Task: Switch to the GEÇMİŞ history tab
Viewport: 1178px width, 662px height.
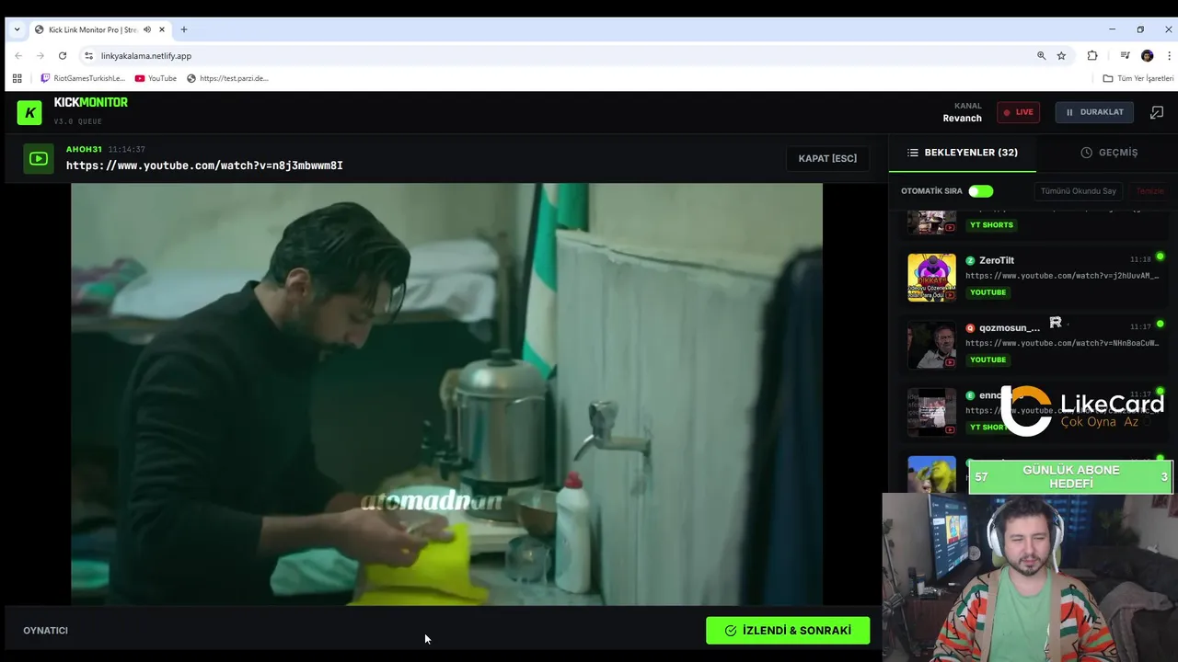Action: pyautogui.click(x=1109, y=153)
